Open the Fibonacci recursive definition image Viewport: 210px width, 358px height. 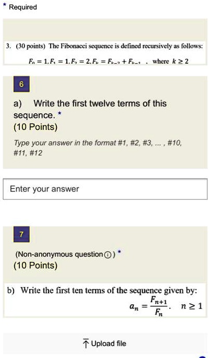(105, 53)
